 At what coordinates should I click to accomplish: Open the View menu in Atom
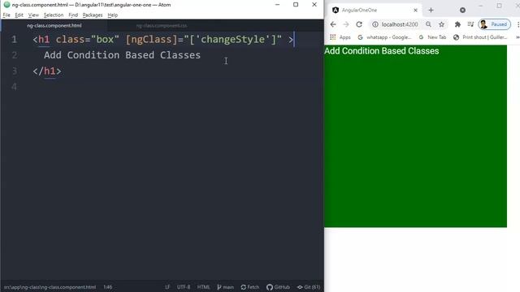point(33,15)
